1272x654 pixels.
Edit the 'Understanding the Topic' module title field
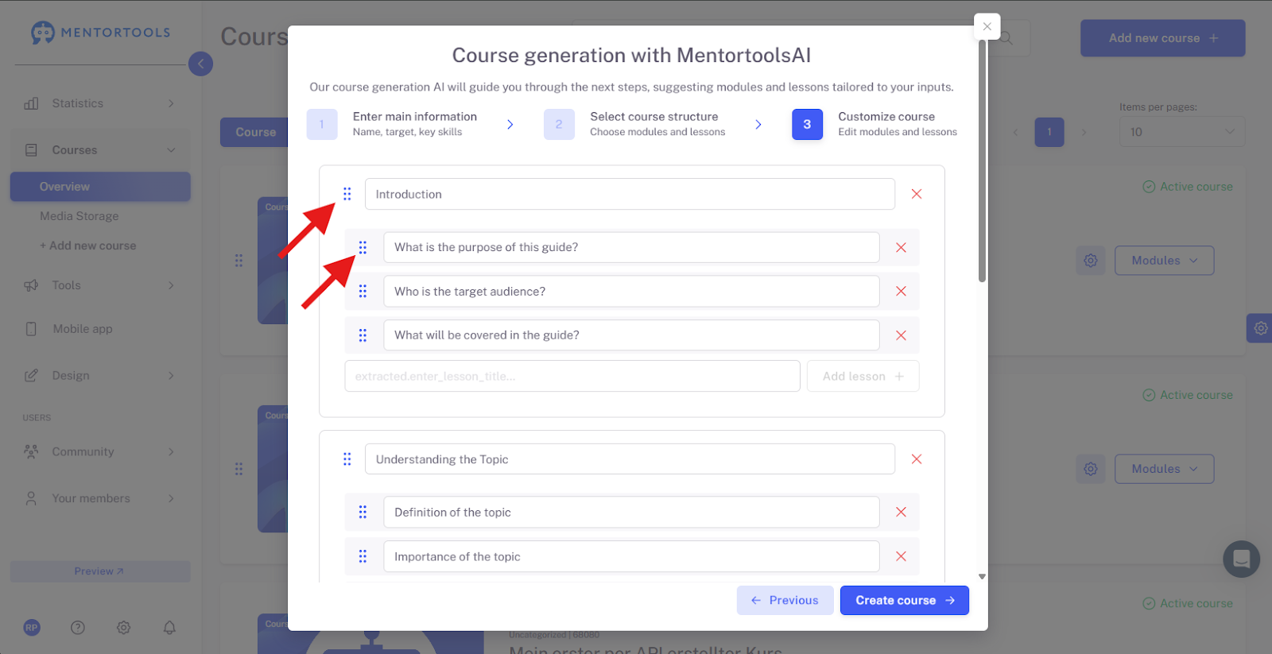630,459
